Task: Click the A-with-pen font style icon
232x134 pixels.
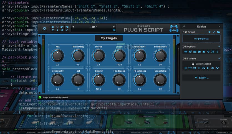Action: pyautogui.click(x=217, y=68)
